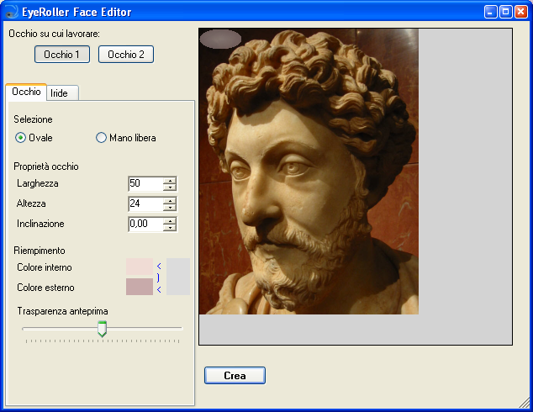Screen dimensions: 533x412
Task: Click the blue bracket link between color arrows
Action: click(158, 278)
